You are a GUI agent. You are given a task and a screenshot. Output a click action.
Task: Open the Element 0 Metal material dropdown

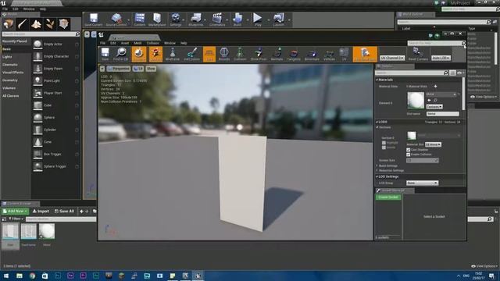(x=441, y=94)
